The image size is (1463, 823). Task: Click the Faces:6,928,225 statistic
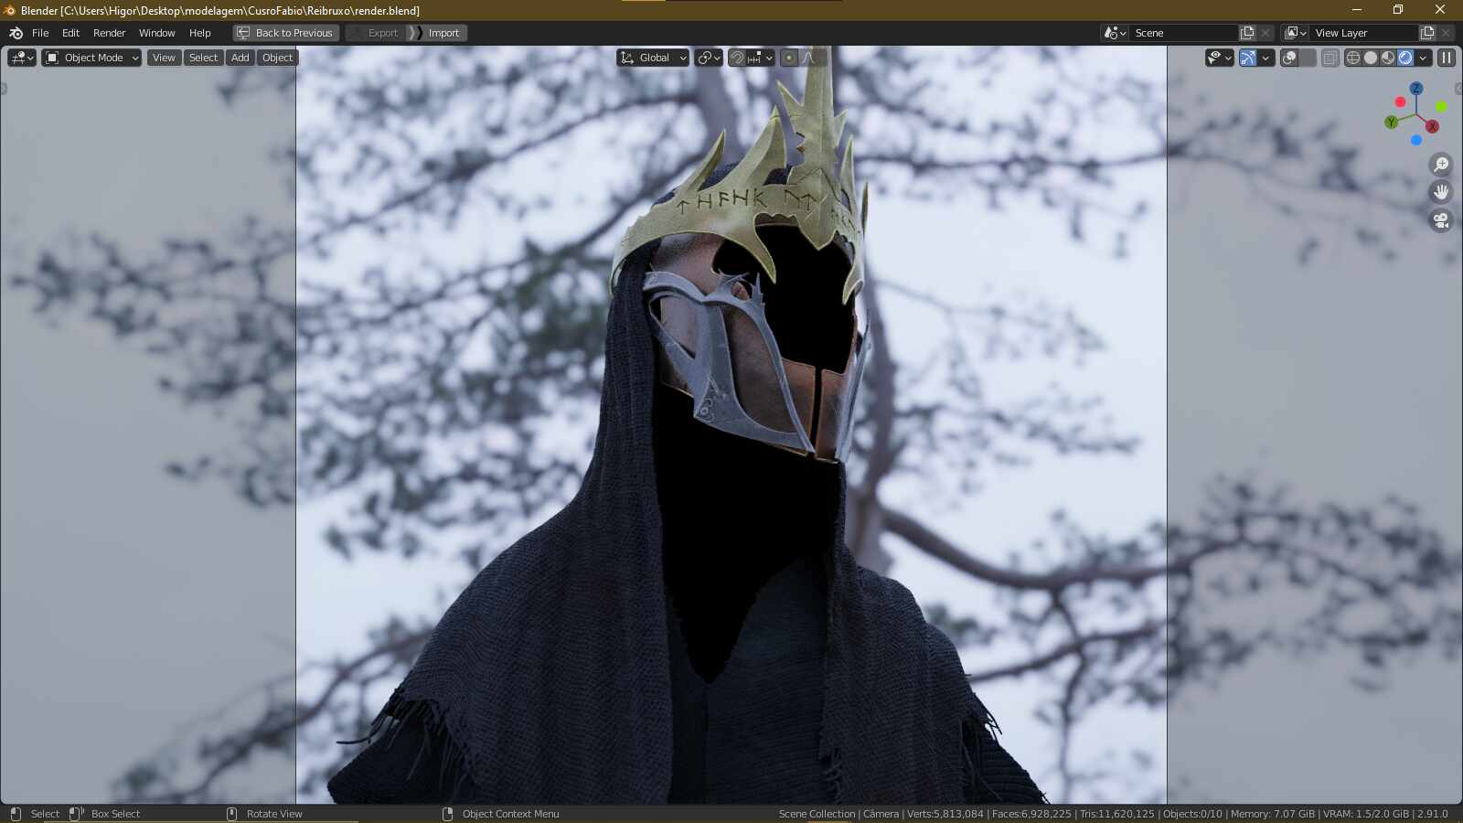tap(1031, 814)
